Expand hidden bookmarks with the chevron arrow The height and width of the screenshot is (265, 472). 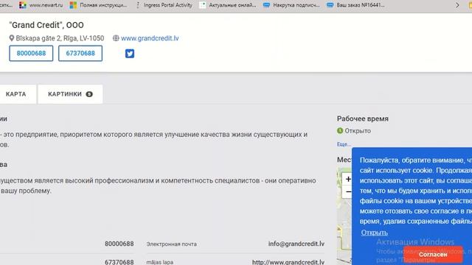point(457,5)
